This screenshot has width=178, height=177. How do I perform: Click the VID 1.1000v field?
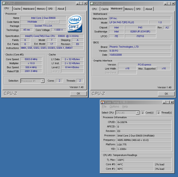[x=144, y=149]
